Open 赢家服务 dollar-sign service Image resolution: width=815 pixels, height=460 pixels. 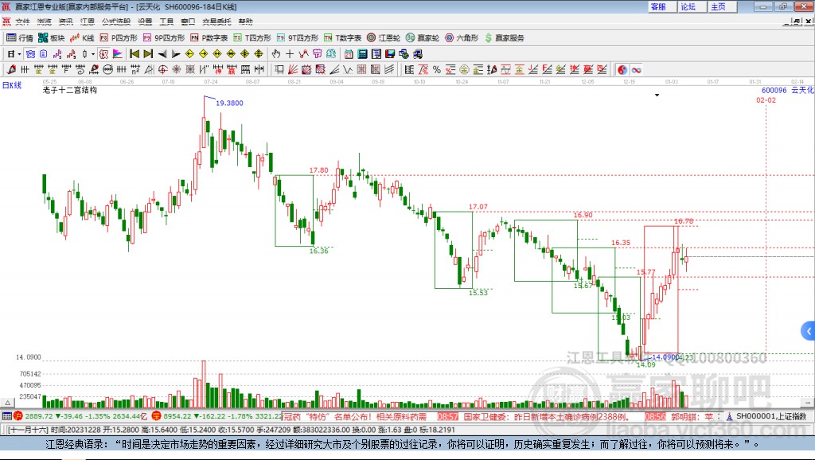[505, 38]
